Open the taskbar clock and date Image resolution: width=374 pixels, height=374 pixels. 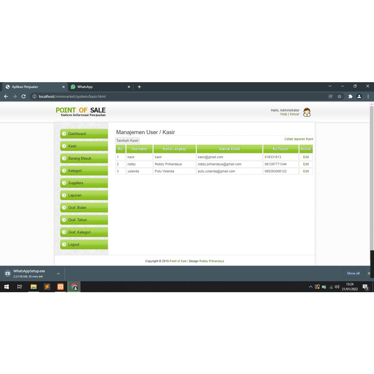pos(350,287)
